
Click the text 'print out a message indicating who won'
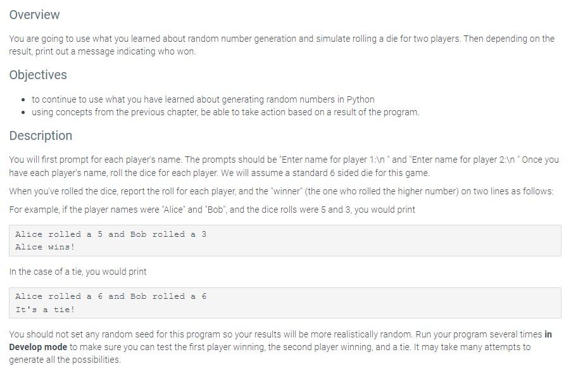tap(115, 51)
